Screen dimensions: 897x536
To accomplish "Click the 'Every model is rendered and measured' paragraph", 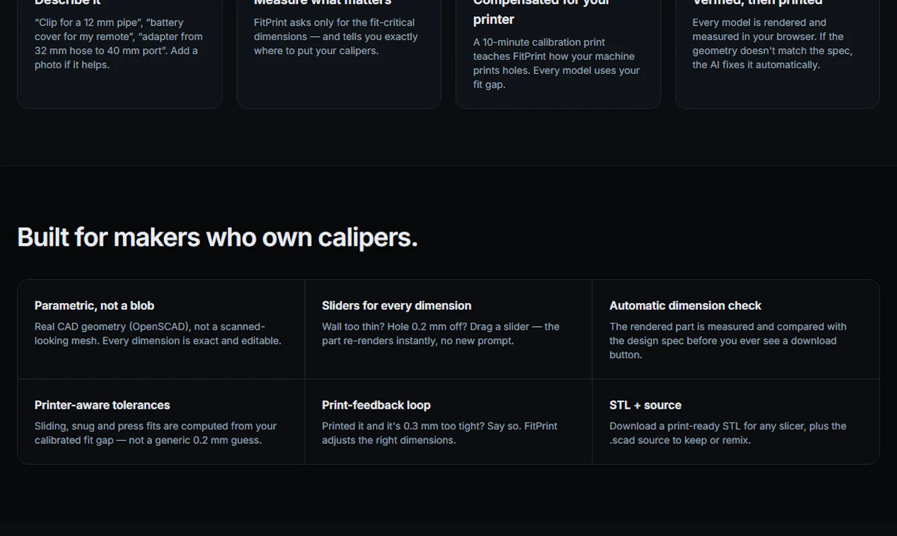I will pyautogui.click(x=772, y=44).
